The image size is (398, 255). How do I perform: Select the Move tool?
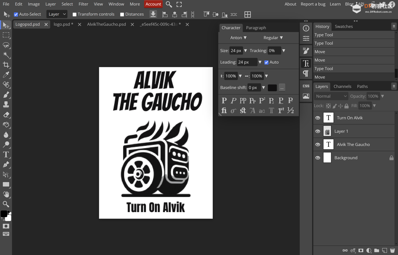(6, 25)
